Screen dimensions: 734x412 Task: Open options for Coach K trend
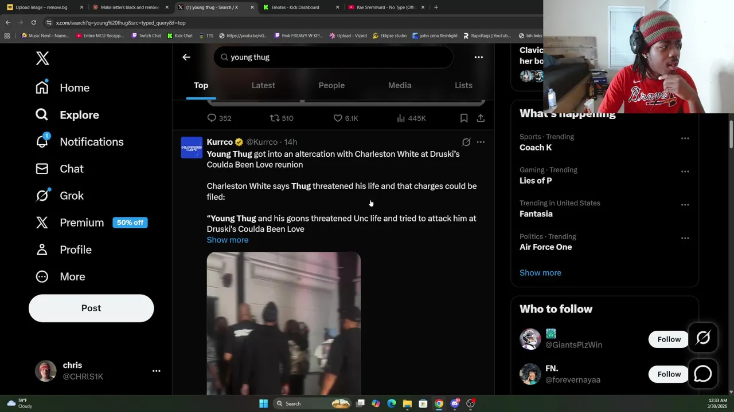click(x=685, y=138)
